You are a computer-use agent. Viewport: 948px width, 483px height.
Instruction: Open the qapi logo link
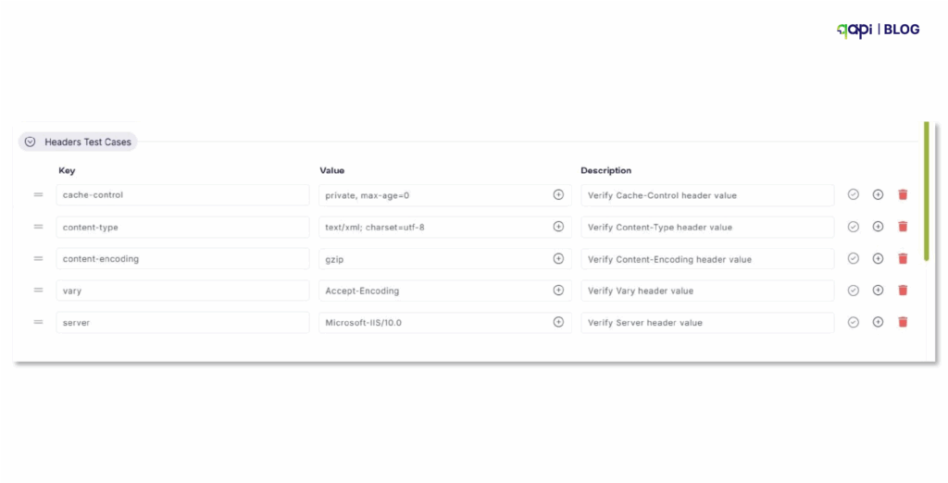pos(854,31)
